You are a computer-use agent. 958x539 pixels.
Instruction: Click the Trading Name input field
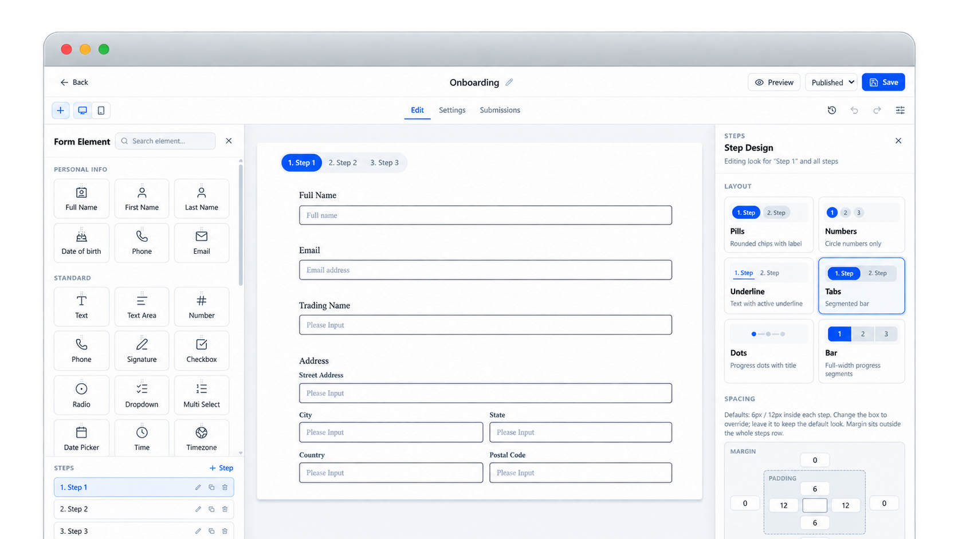485,325
